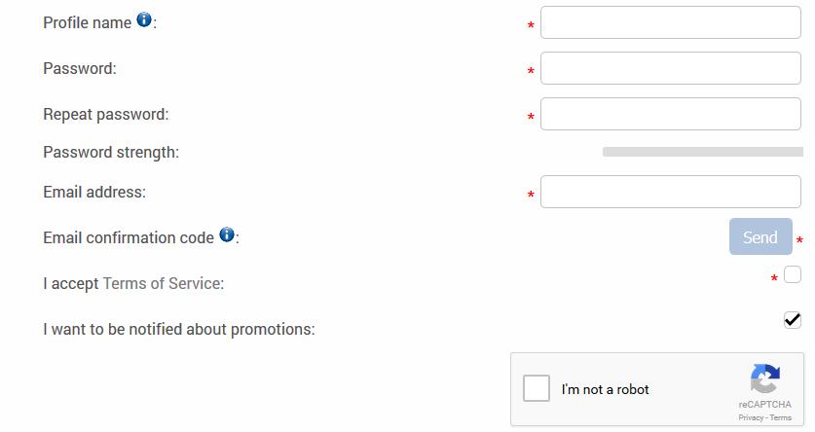This screenshot has height=432, width=815.
Task: Click the Repeat password label text
Action: point(106,114)
